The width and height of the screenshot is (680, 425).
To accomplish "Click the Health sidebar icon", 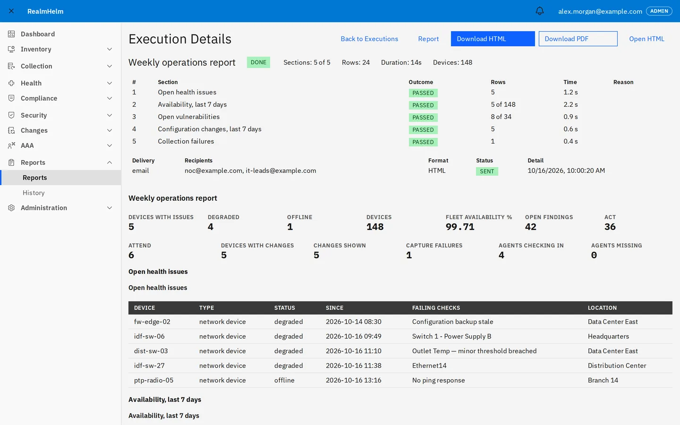I will [11, 83].
